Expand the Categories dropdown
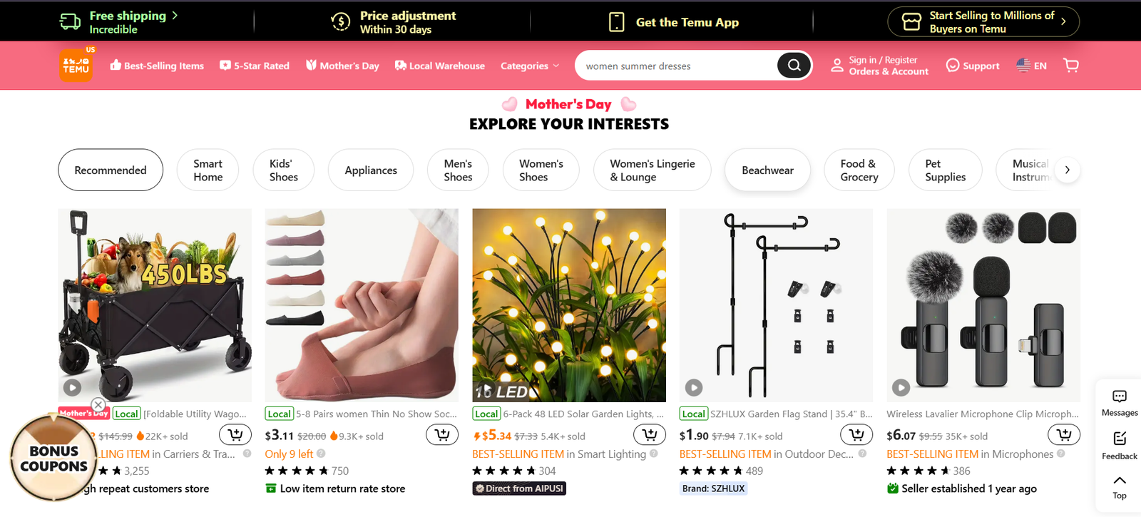This screenshot has width=1141, height=517. [530, 66]
